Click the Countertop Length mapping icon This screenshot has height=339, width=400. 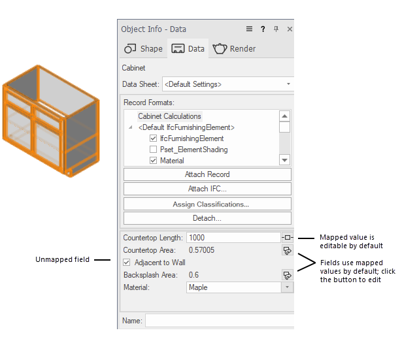coord(287,238)
